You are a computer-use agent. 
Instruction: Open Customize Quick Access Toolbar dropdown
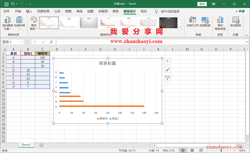click(x=30, y=4)
